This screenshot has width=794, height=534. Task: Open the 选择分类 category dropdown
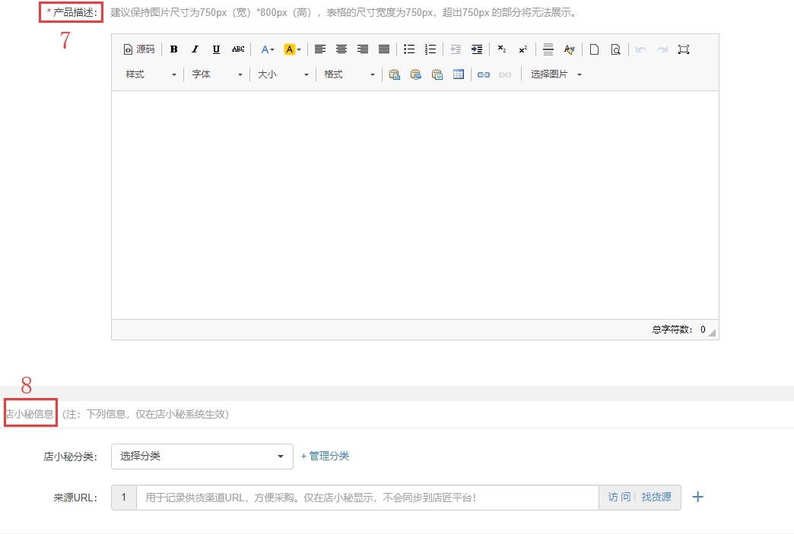(x=202, y=456)
